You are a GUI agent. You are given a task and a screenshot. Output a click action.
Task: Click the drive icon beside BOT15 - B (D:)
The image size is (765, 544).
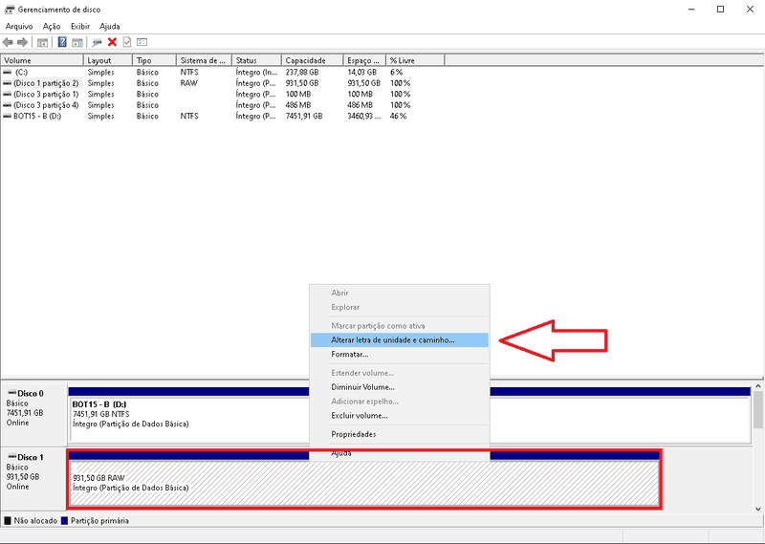pyautogui.click(x=8, y=116)
